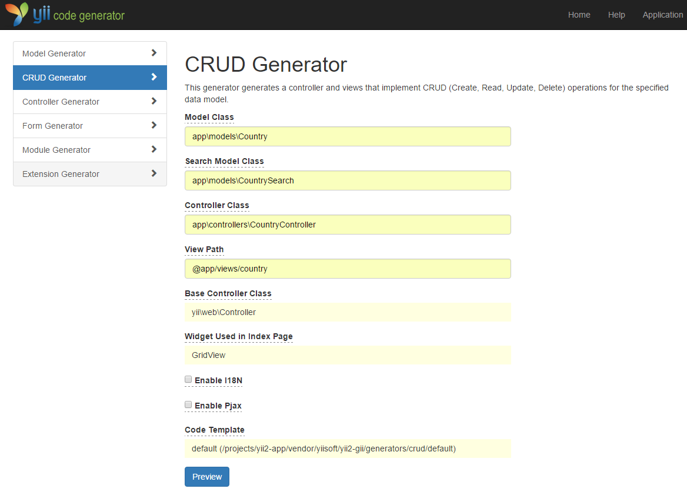Open the Home navigation item
Image resolution: width=687 pixels, height=492 pixels.
point(579,15)
